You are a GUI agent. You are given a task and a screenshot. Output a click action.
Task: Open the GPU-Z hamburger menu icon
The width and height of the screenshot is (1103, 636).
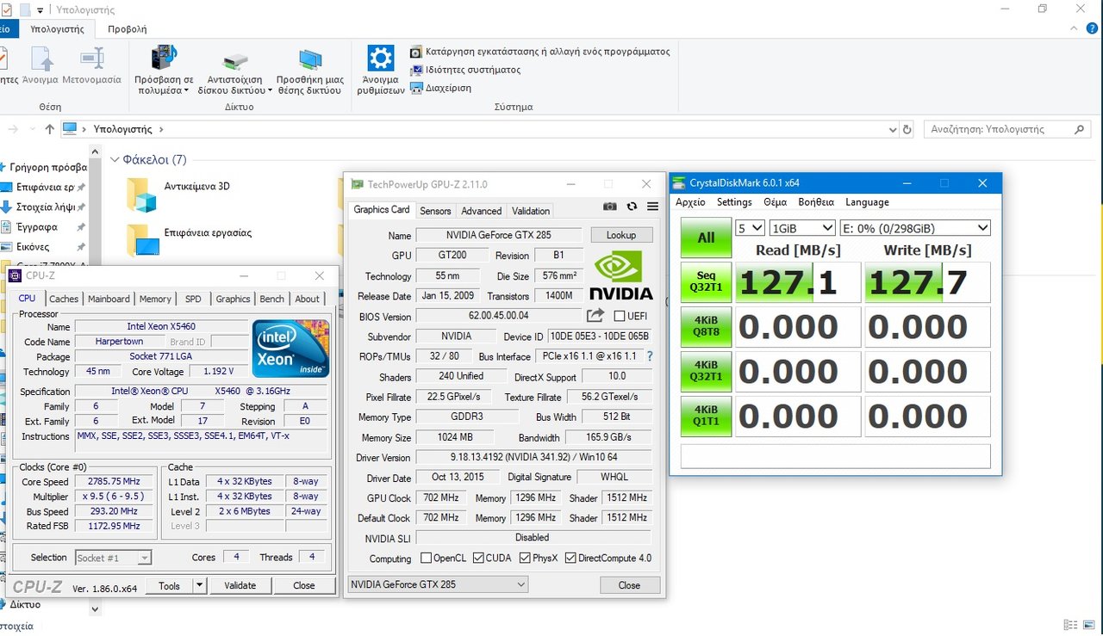point(652,207)
